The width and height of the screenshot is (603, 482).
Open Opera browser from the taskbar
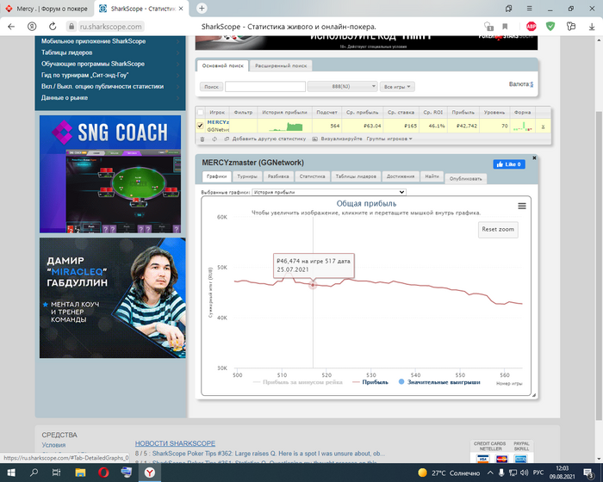(103, 473)
